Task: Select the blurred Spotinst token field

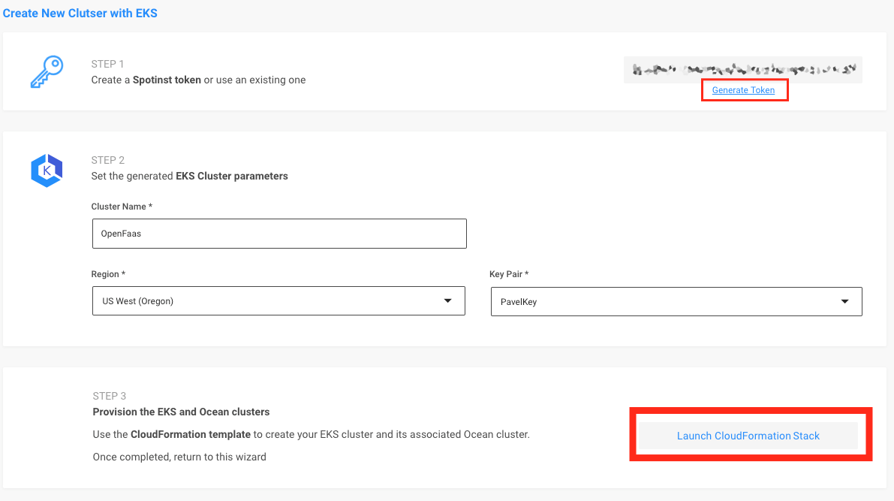Action: pyautogui.click(x=742, y=69)
